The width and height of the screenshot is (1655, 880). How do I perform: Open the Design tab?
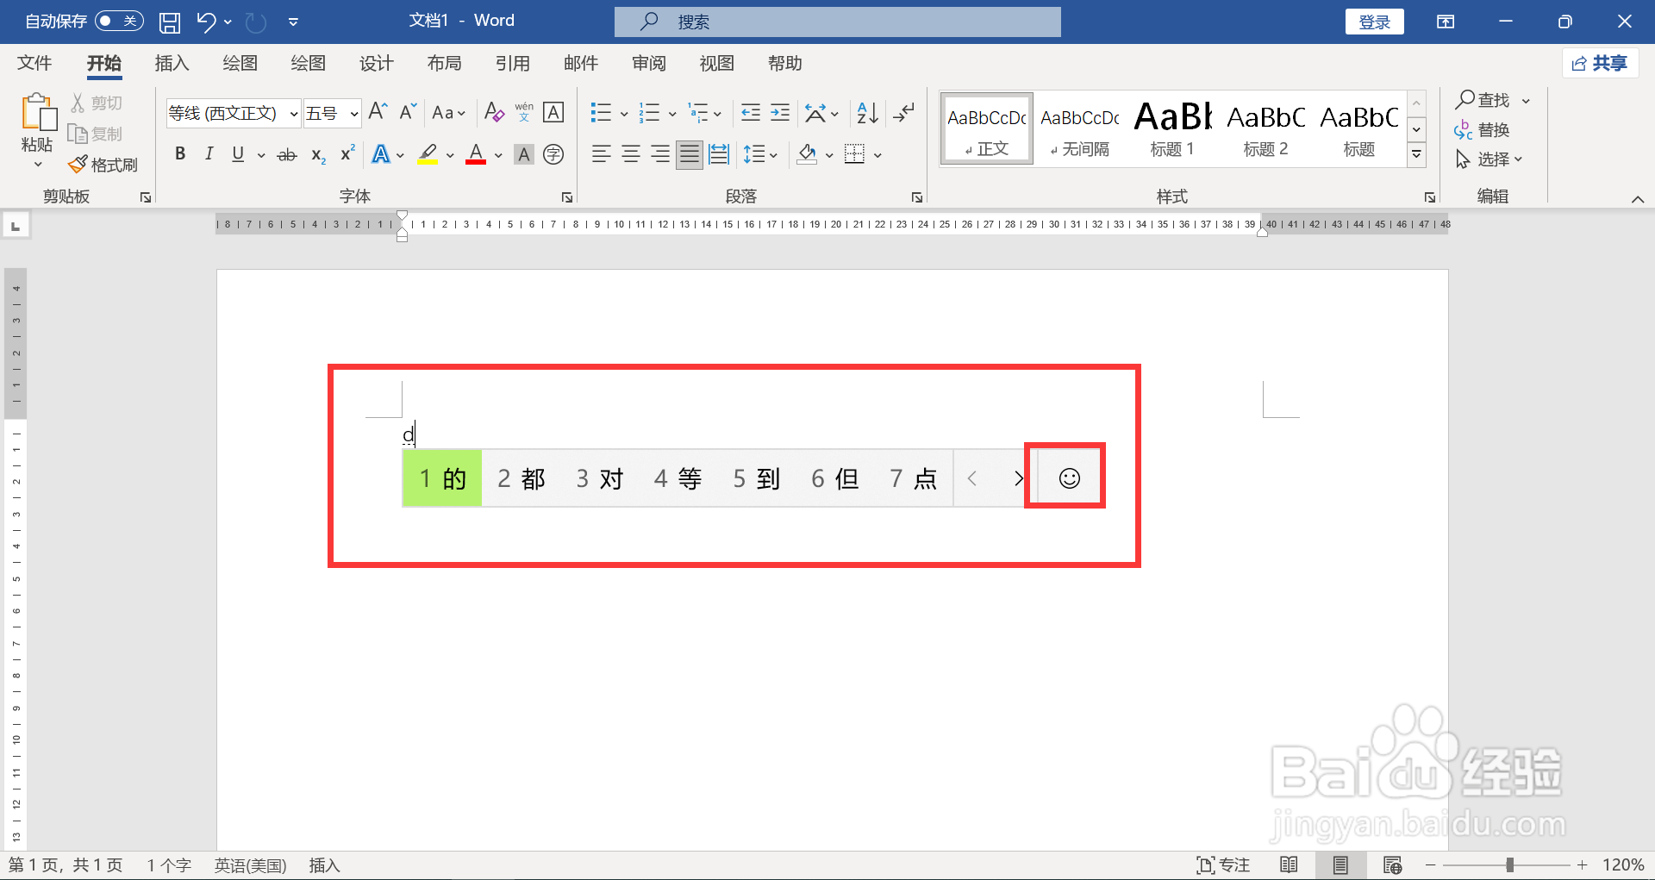tap(376, 63)
